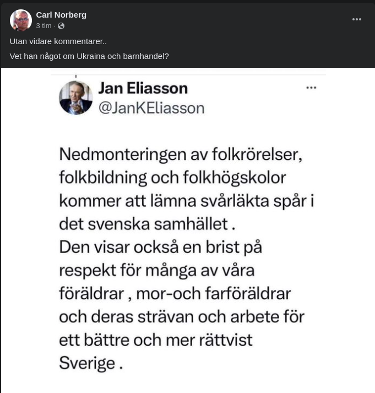The height and width of the screenshot is (393, 375).
Task: Click the "folkbildning och folkhögskolor" line
Action: click(x=173, y=177)
